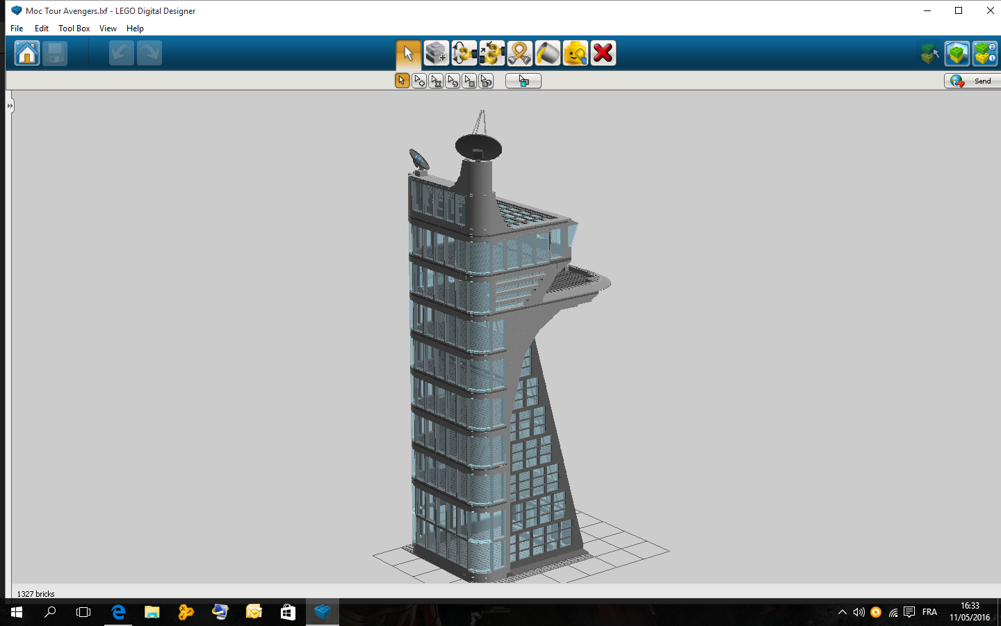Expand the collapsed brick palette panel
Viewport: 1001px width, 626px height.
(x=10, y=106)
